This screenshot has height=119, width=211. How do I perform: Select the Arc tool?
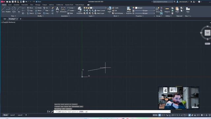19,10
